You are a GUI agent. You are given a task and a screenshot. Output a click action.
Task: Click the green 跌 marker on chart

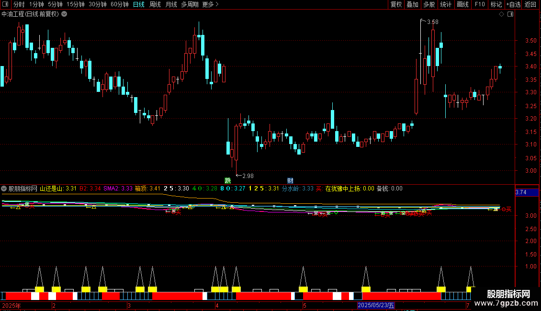click(x=228, y=181)
